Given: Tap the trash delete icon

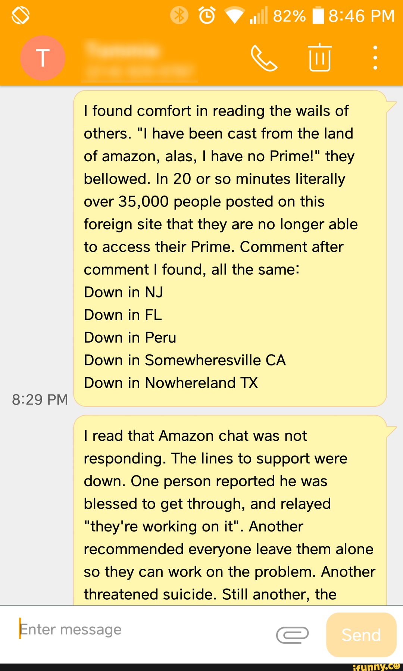Looking at the screenshot, I should (x=320, y=57).
